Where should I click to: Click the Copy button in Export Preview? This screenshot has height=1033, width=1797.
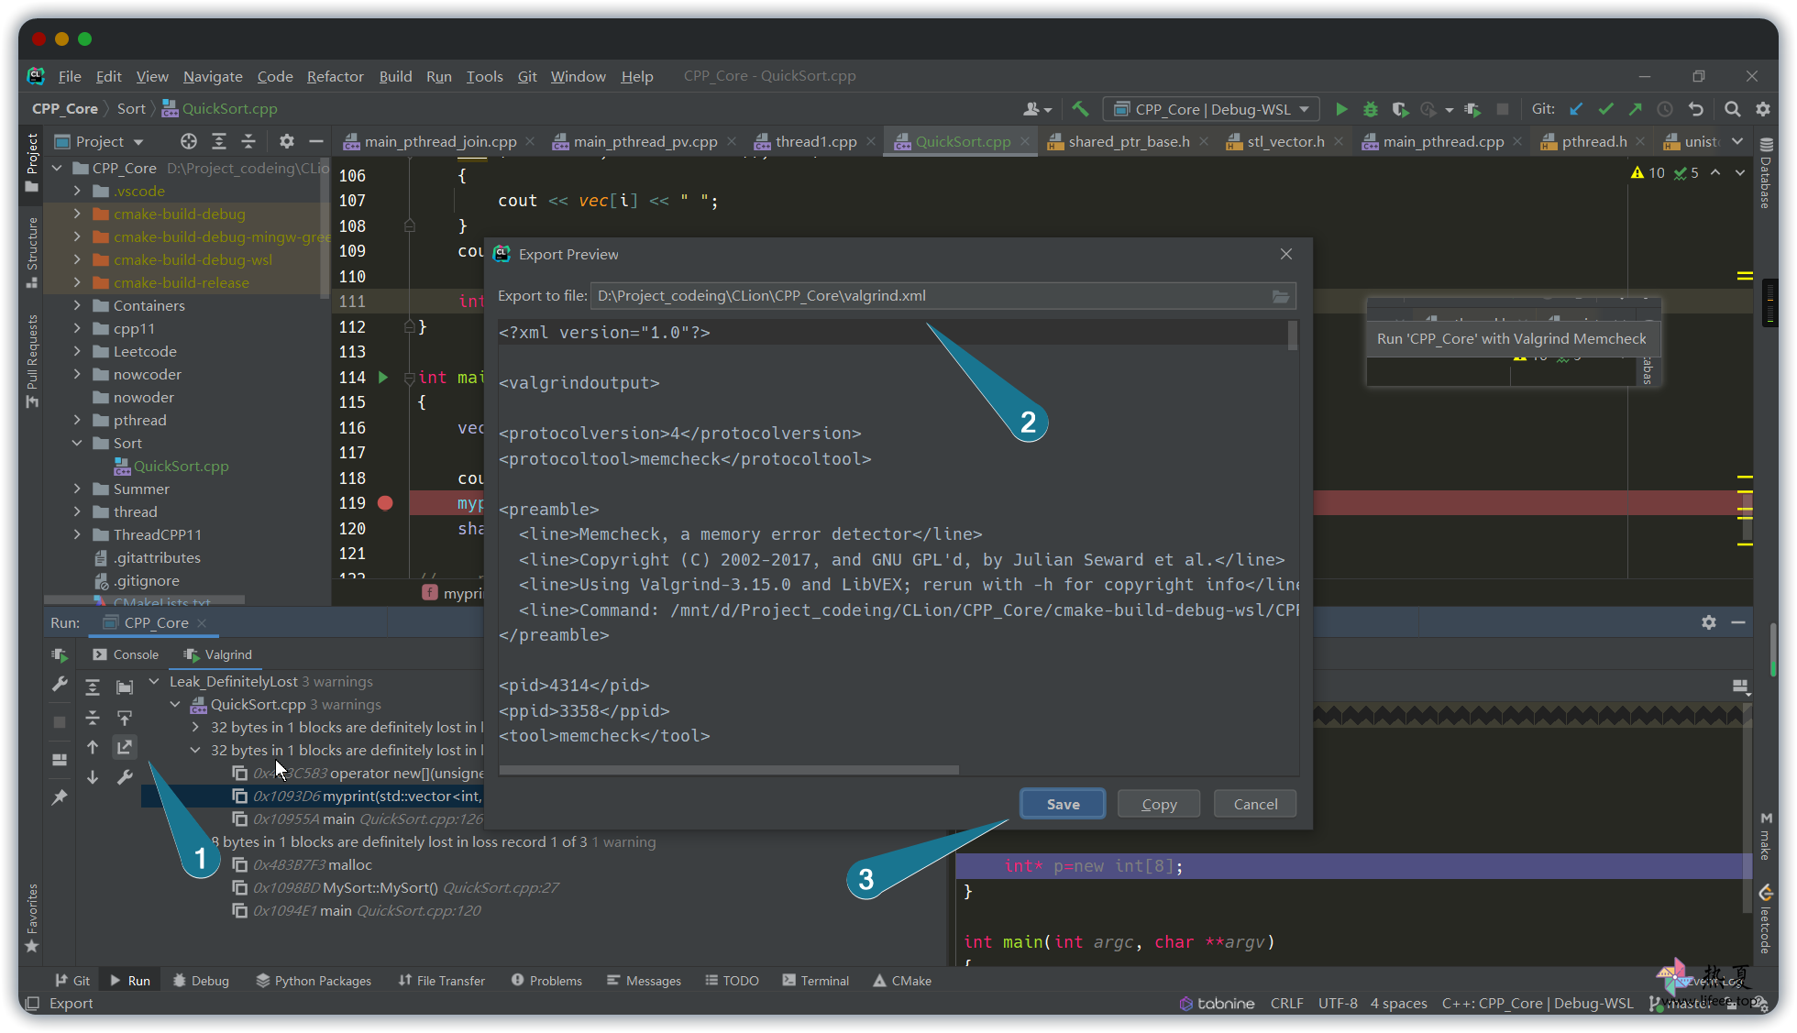point(1159,804)
